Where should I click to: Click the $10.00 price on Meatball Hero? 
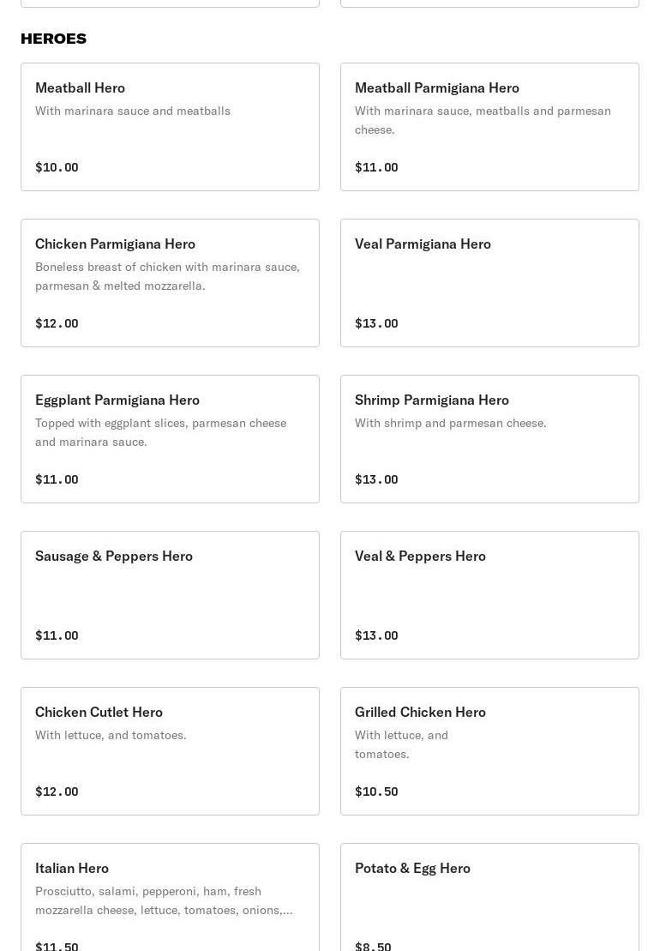click(x=57, y=167)
